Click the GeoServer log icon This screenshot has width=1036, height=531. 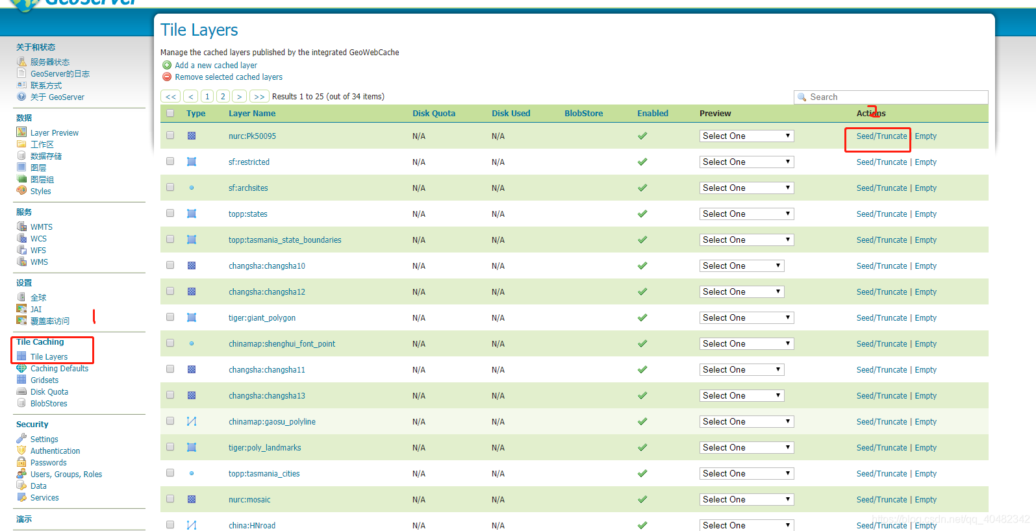pyautogui.click(x=21, y=73)
